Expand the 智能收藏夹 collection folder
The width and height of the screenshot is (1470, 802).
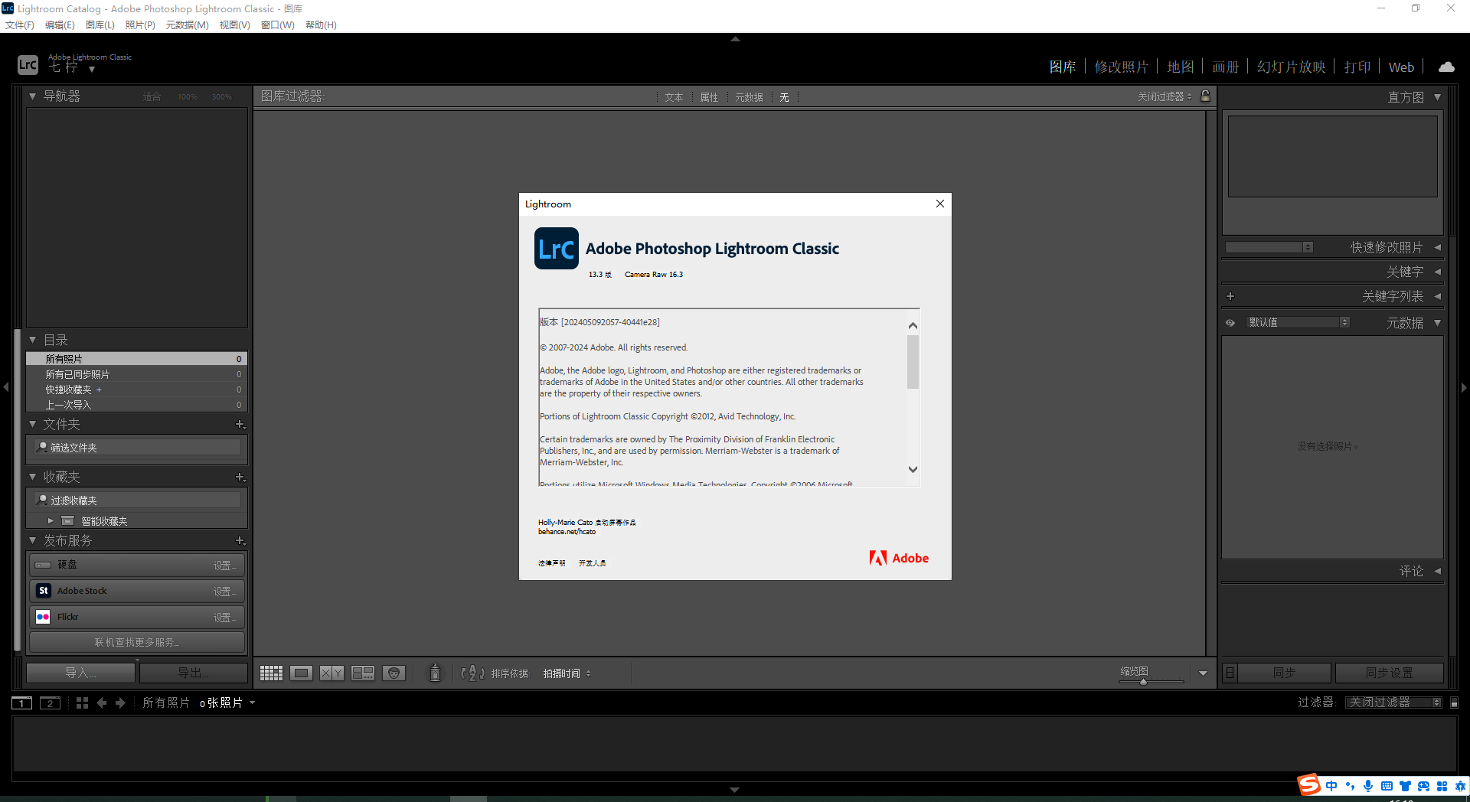click(x=51, y=520)
